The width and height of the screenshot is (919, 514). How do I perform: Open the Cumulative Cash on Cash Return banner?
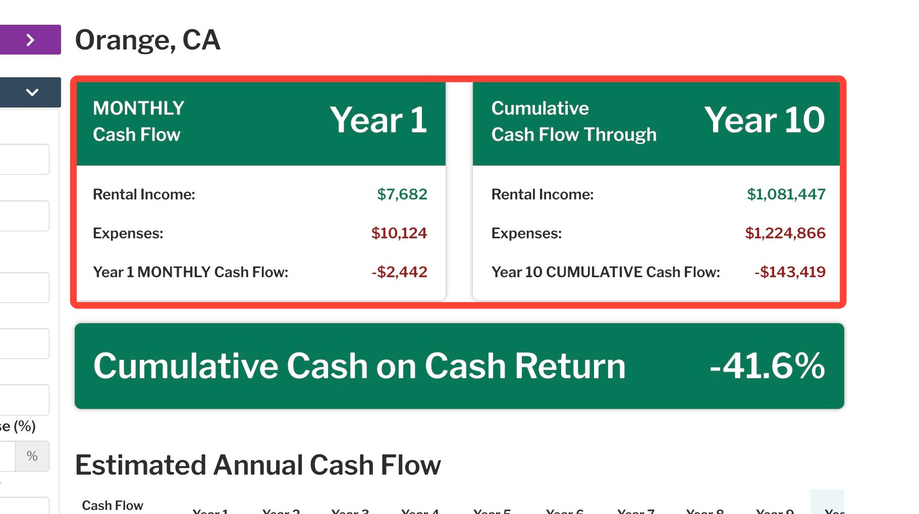click(x=459, y=366)
